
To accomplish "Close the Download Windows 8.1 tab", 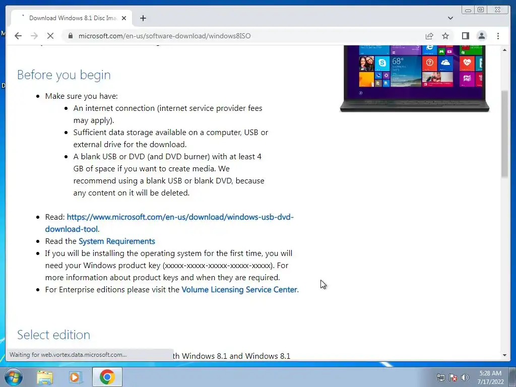I will click(124, 18).
